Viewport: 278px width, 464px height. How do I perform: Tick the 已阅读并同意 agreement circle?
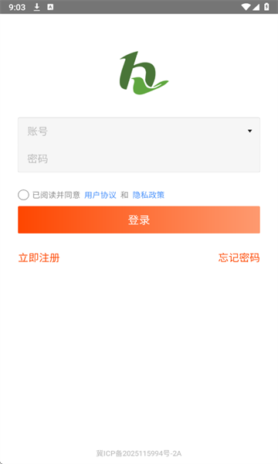click(x=23, y=195)
